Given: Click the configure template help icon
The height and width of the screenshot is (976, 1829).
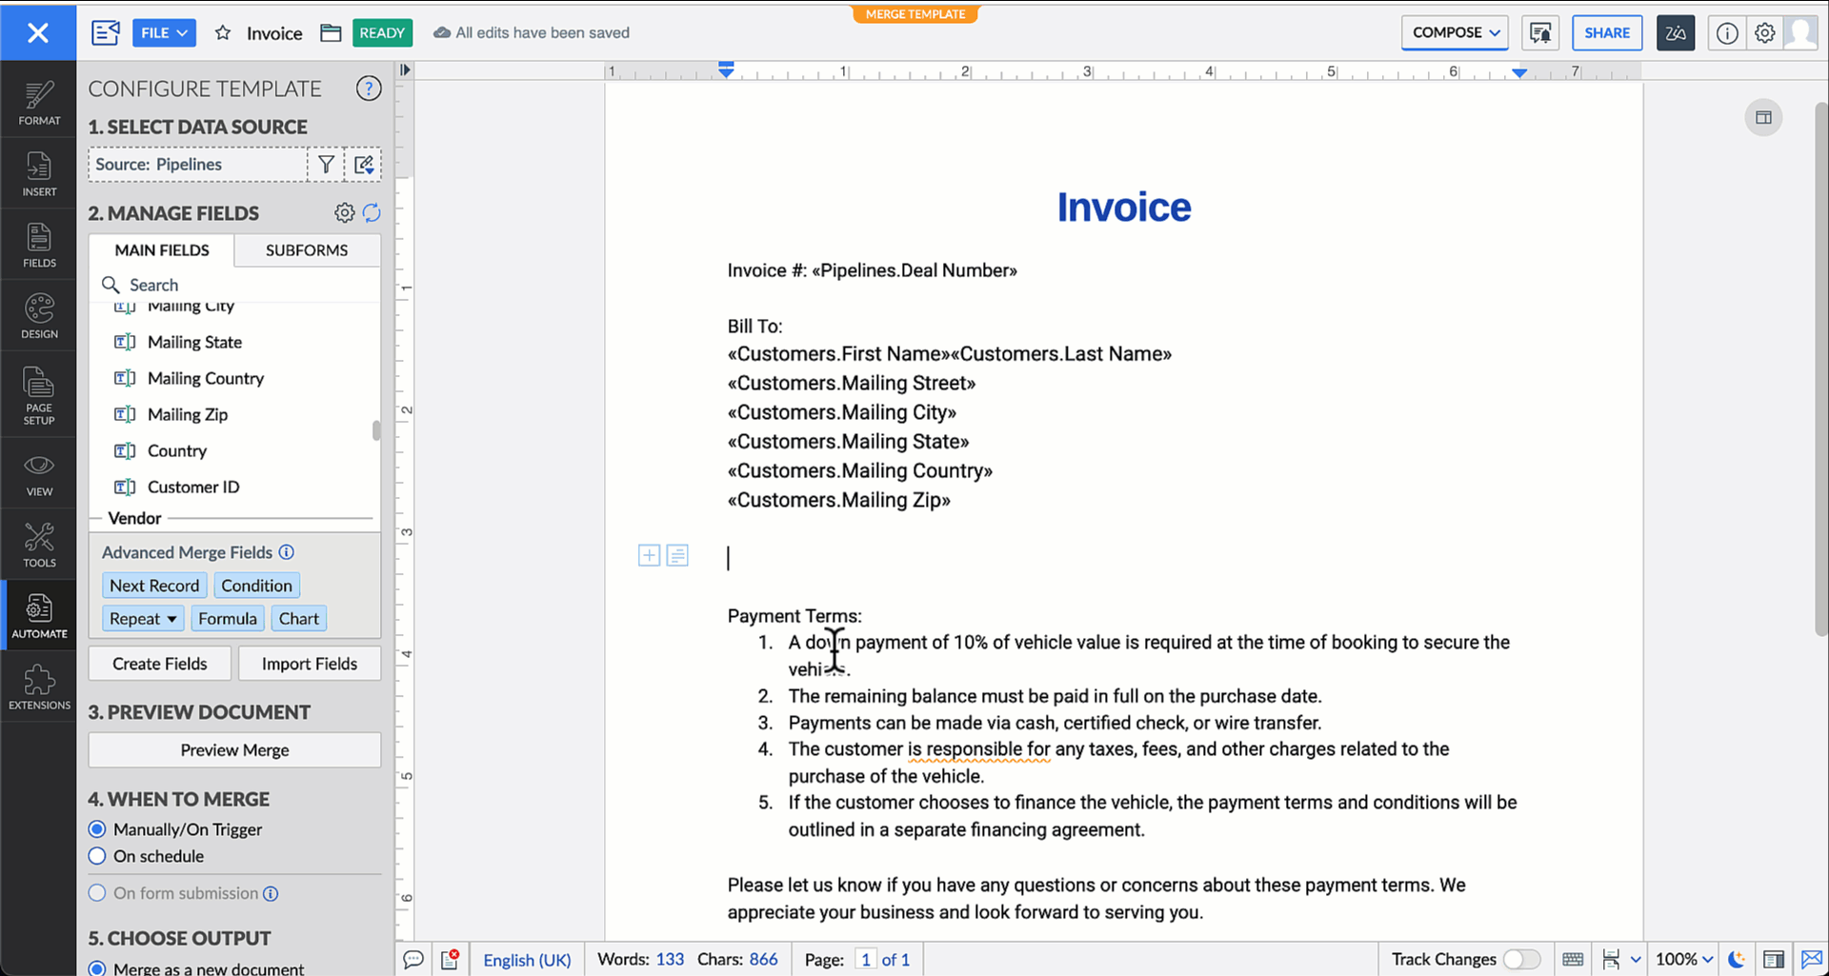Looking at the screenshot, I should 369,89.
